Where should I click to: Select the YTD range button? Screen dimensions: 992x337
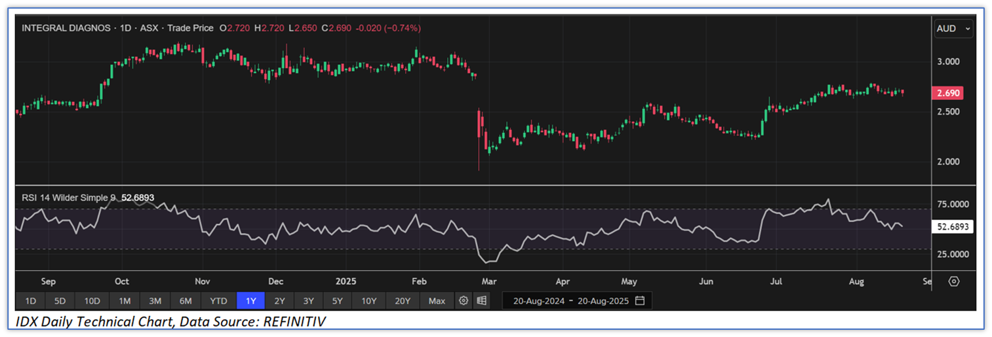click(x=218, y=301)
